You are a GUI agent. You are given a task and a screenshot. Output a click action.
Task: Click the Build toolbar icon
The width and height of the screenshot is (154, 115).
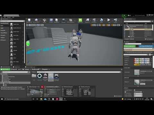pos(101,20)
